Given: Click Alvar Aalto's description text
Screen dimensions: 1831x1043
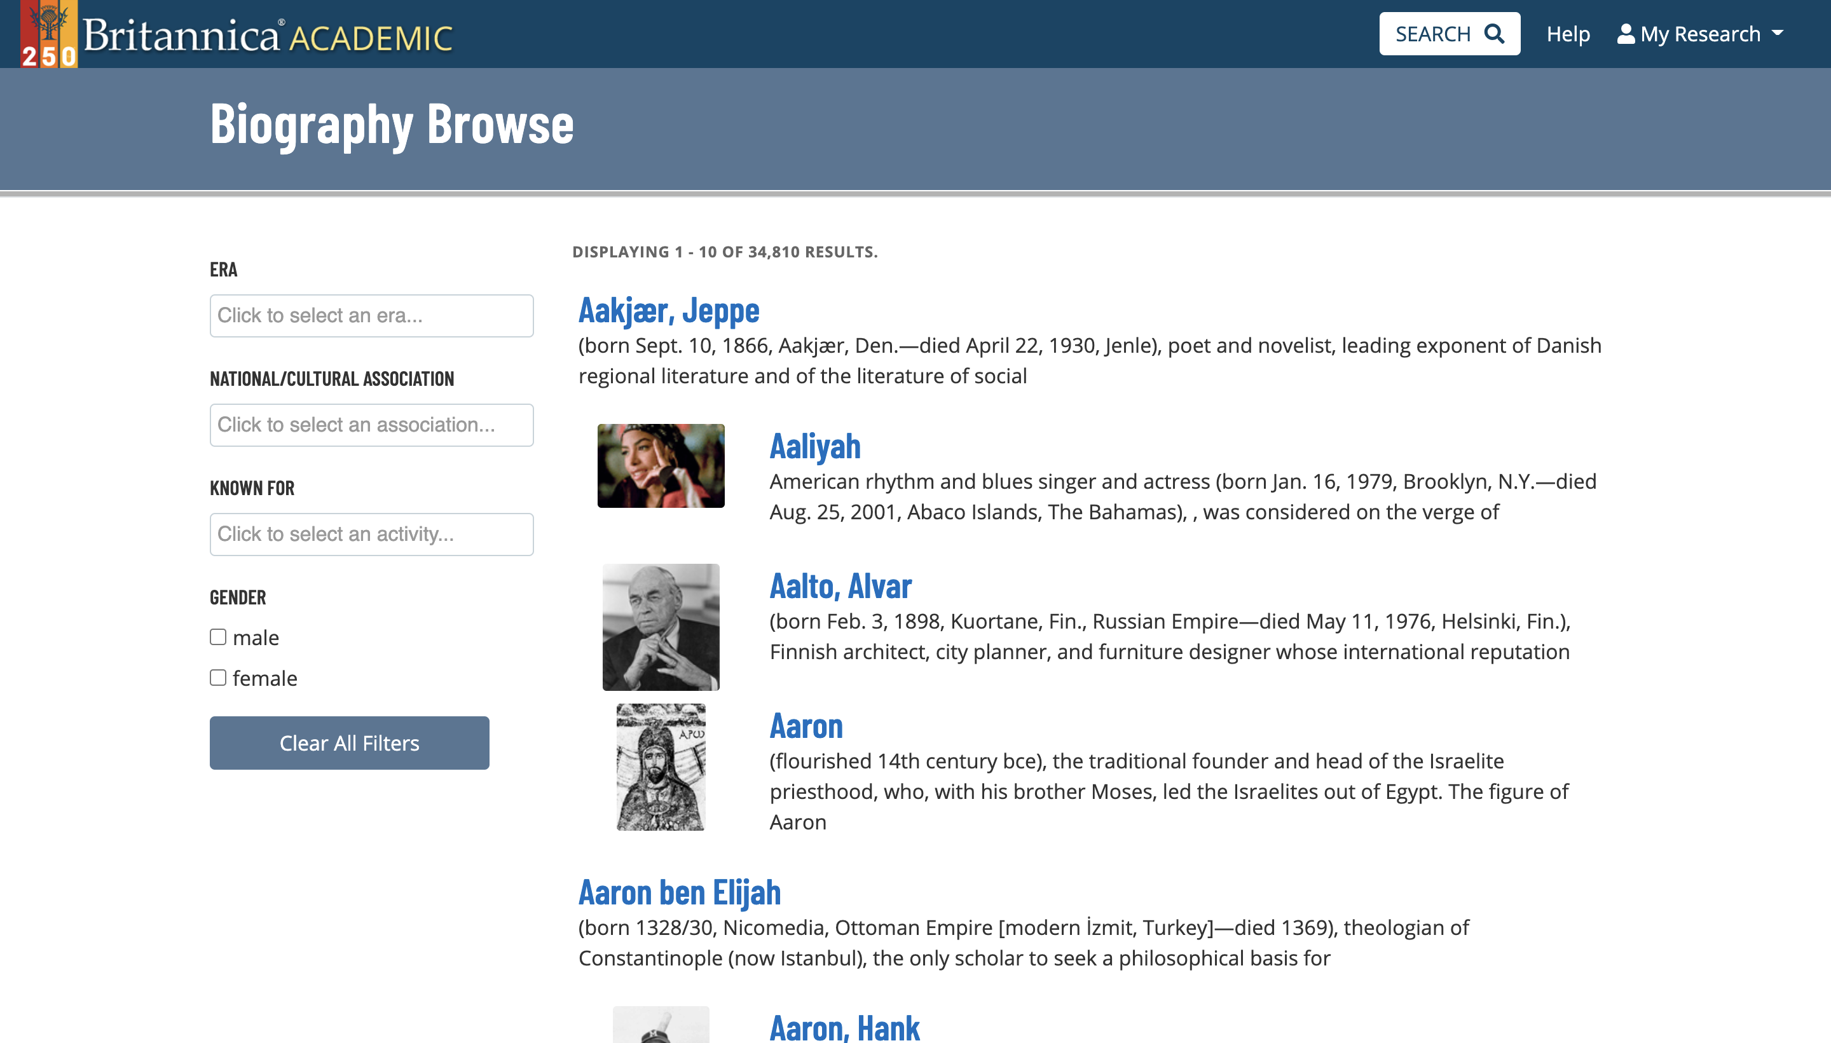Looking at the screenshot, I should pos(1170,636).
